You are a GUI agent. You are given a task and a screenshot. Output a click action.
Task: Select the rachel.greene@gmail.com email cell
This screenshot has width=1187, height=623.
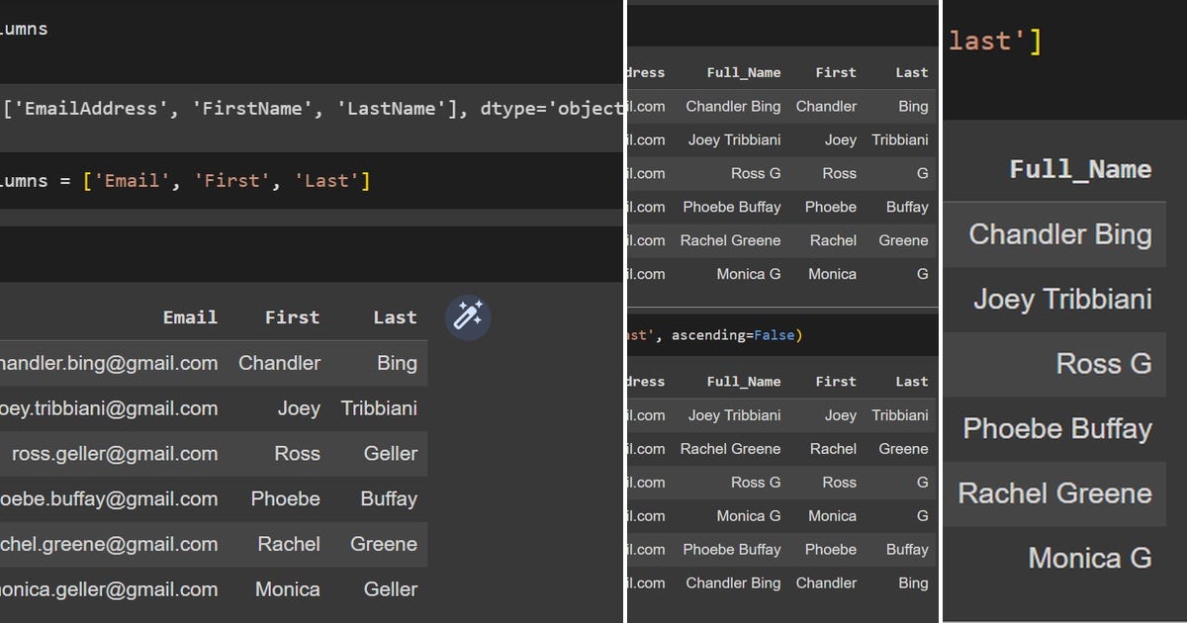[109, 544]
